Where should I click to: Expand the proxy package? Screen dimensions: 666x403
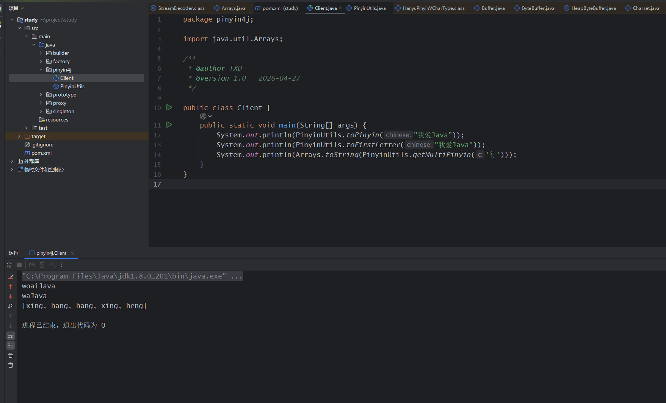click(41, 103)
